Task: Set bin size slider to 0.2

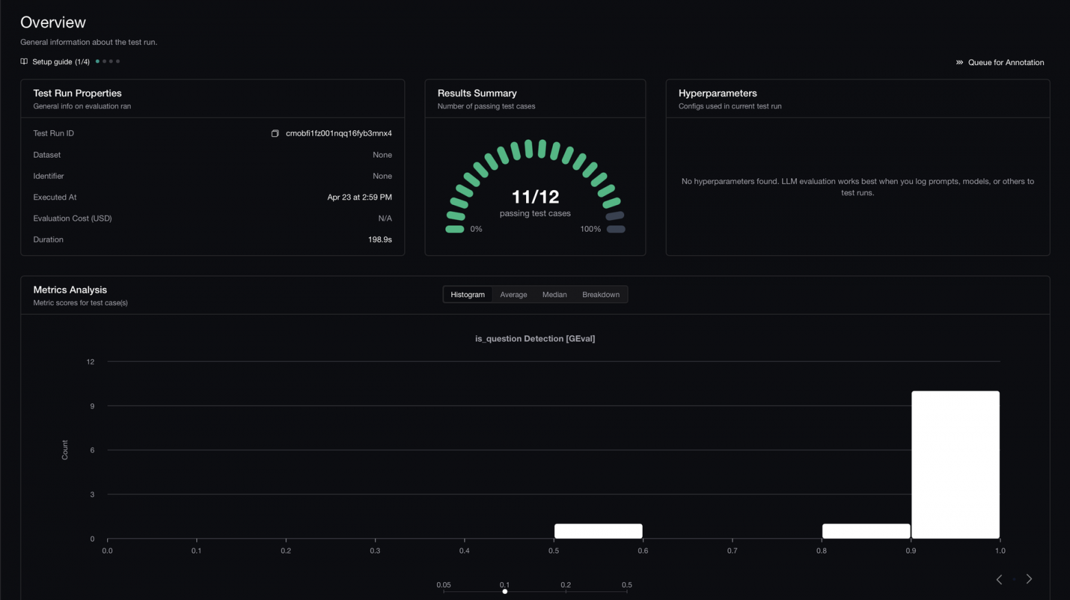Action: tap(566, 591)
